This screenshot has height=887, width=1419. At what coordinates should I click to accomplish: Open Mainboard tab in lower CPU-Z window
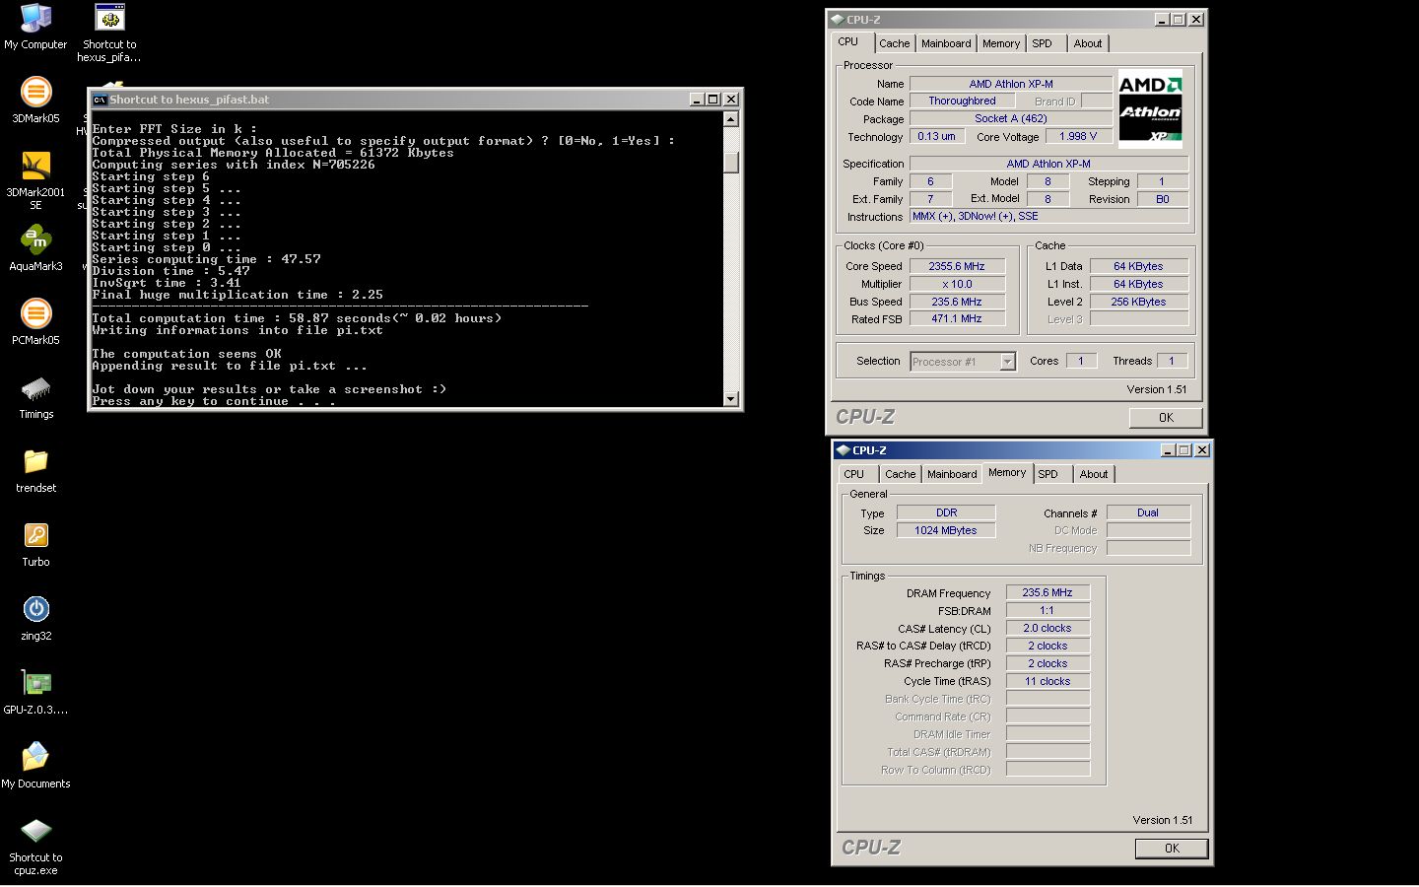coord(952,474)
